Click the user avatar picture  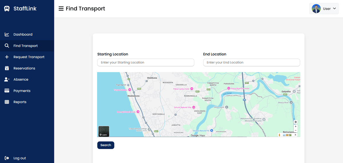(x=316, y=9)
